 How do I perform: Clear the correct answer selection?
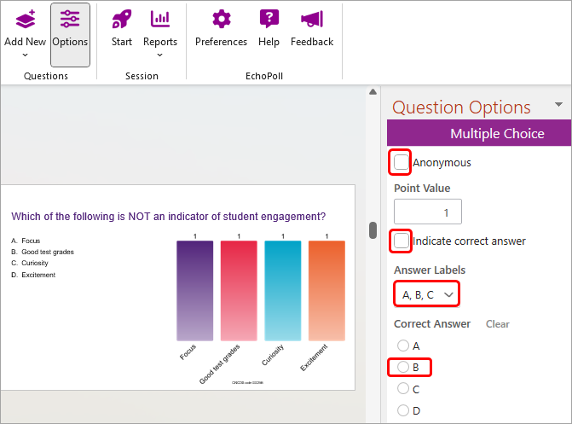point(498,324)
